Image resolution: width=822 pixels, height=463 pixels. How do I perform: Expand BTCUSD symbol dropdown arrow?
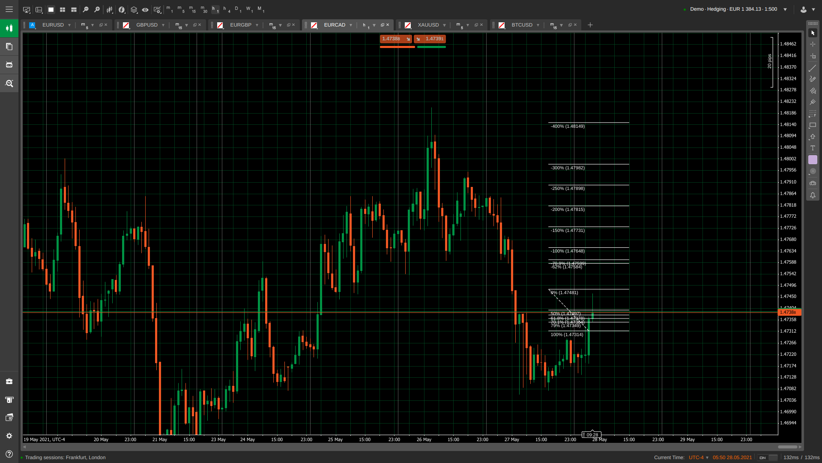tap(538, 25)
